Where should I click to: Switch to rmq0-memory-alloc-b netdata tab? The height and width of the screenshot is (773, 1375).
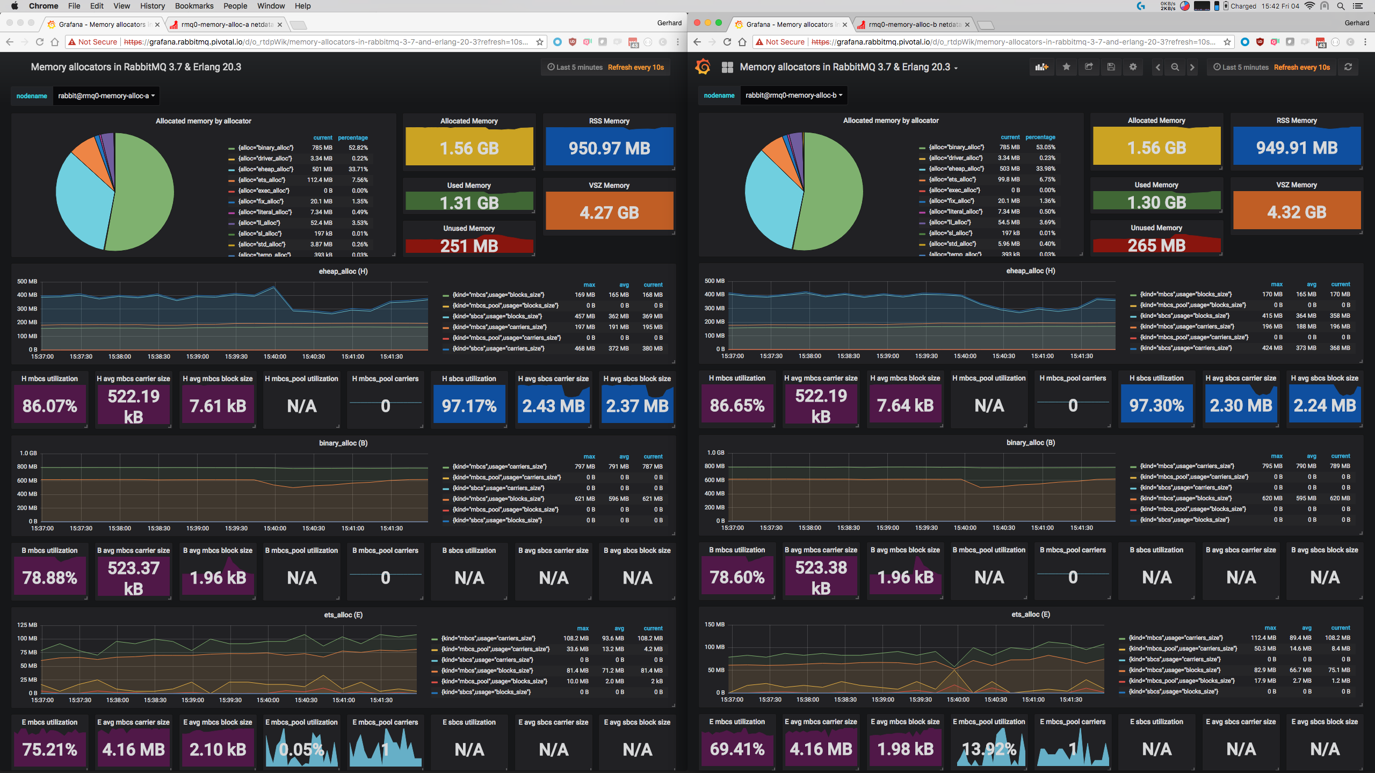[x=913, y=25]
